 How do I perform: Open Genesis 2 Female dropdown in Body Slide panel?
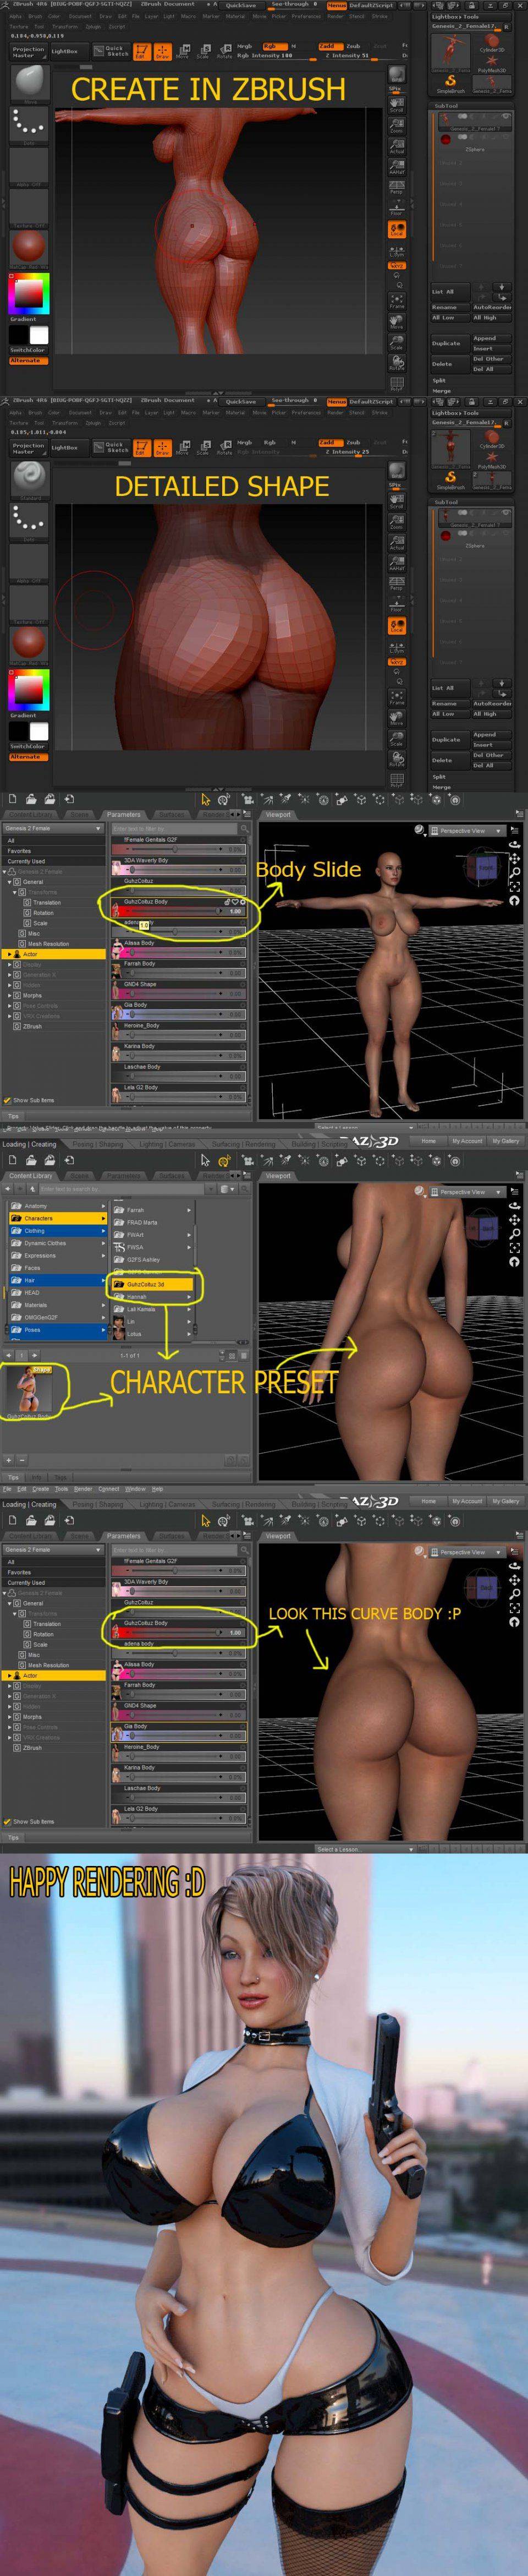[54, 828]
